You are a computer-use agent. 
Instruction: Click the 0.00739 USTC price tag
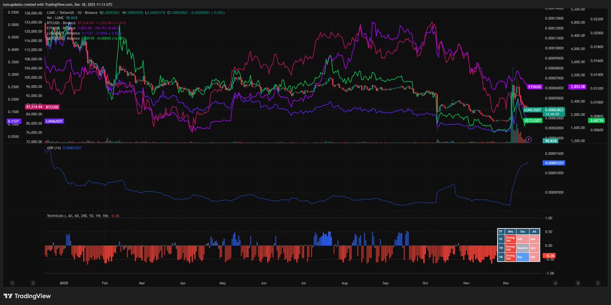[x=596, y=120]
